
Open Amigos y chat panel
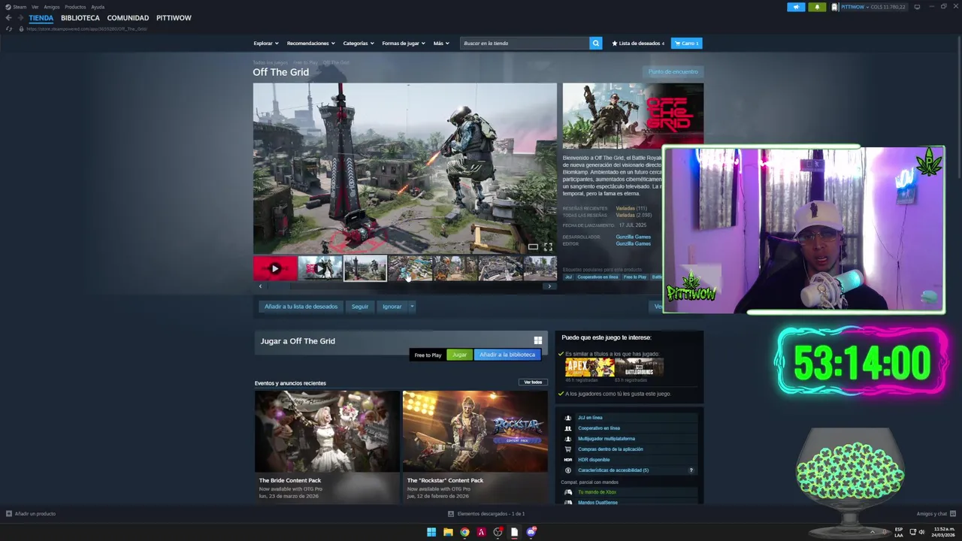click(935, 514)
